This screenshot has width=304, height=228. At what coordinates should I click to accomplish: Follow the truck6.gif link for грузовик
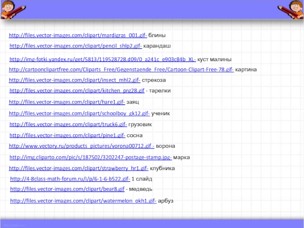tap(68, 124)
